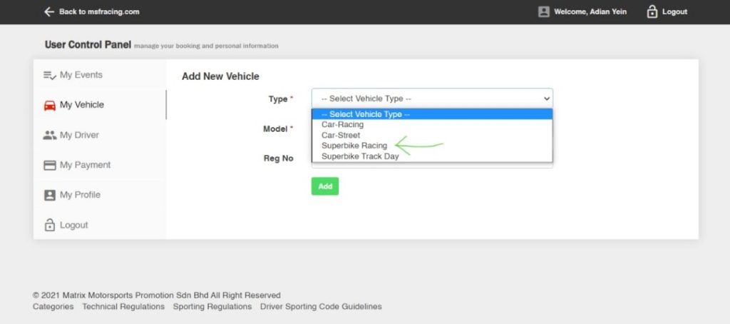Click the sidebar Logout lock icon
730x324 pixels.
pos(49,225)
